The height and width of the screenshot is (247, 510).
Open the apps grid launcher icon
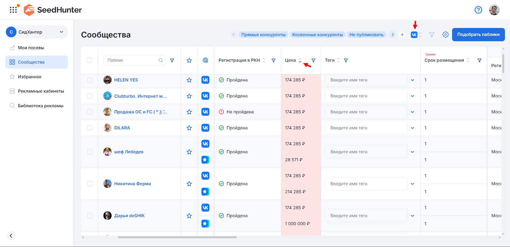[x=13, y=10]
